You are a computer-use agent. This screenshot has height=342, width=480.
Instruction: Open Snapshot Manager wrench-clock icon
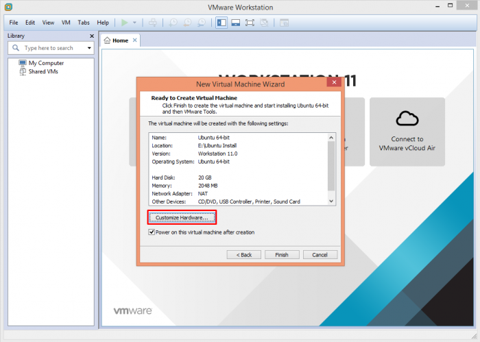click(202, 23)
